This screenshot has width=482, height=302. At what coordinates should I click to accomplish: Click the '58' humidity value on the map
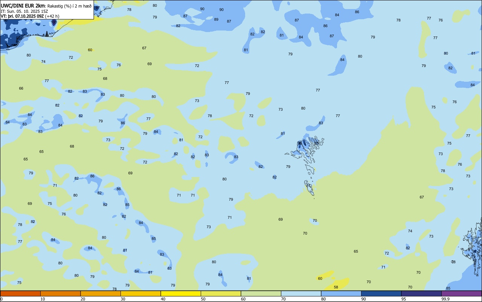pyautogui.click(x=336, y=287)
